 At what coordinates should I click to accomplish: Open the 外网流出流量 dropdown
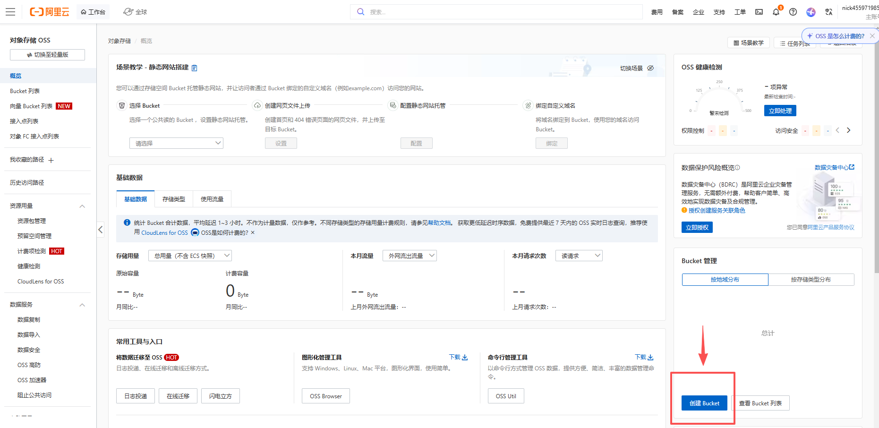click(410, 256)
